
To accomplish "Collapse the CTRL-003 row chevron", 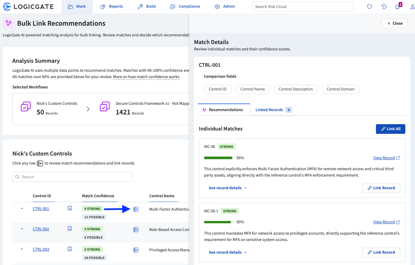I will click(22, 249).
